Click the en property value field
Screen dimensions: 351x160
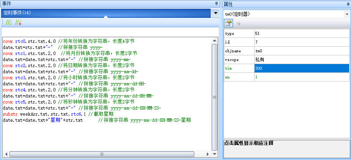point(302,77)
